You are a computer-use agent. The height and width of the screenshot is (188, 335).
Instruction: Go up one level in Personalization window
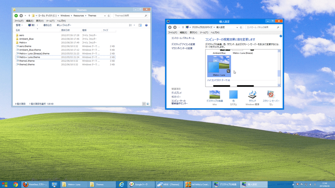point(183,27)
